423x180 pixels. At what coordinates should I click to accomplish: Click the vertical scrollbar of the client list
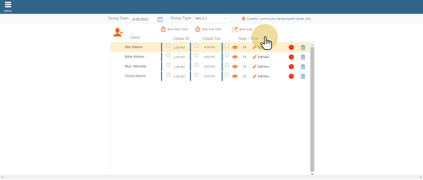pyautogui.click(x=312, y=110)
